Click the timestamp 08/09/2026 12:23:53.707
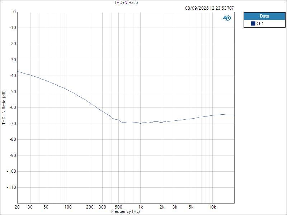This screenshot has height=215, width=287. [x=209, y=8]
